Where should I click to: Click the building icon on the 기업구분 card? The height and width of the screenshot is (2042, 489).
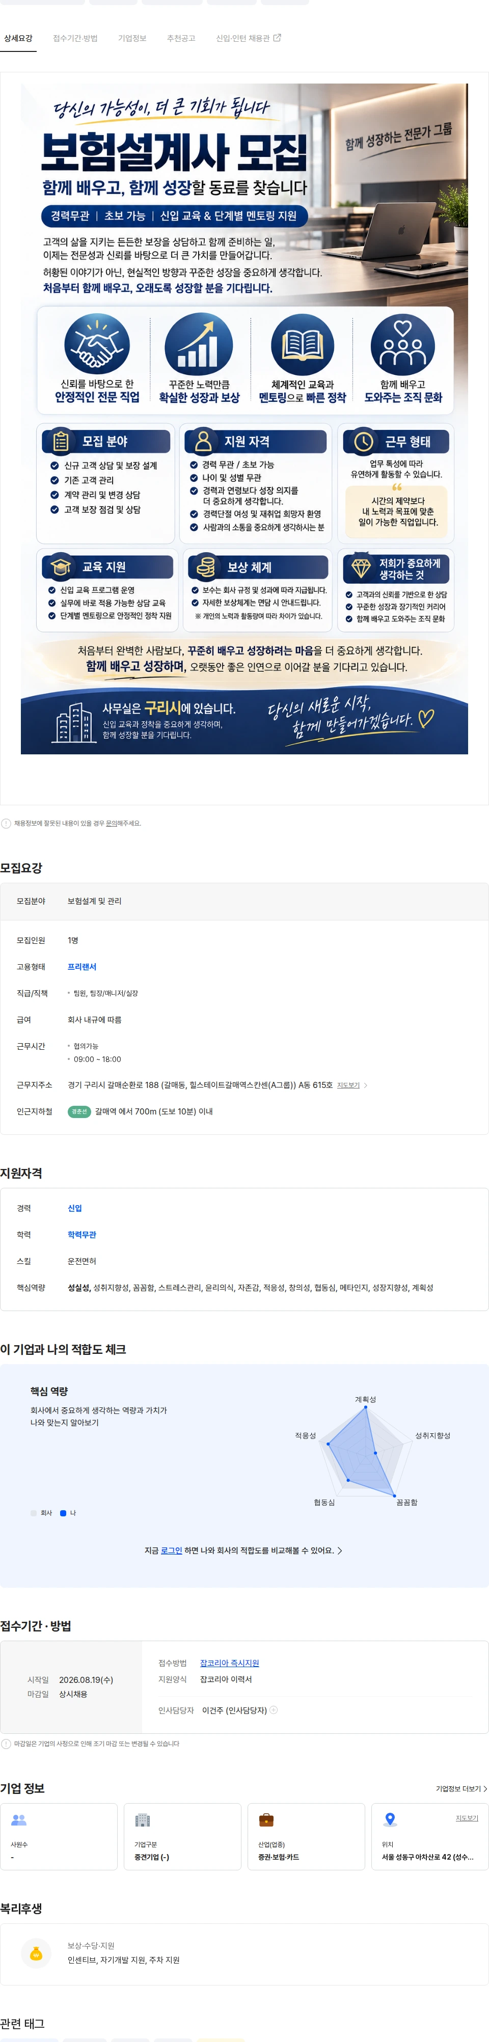(x=143, y=1820)
